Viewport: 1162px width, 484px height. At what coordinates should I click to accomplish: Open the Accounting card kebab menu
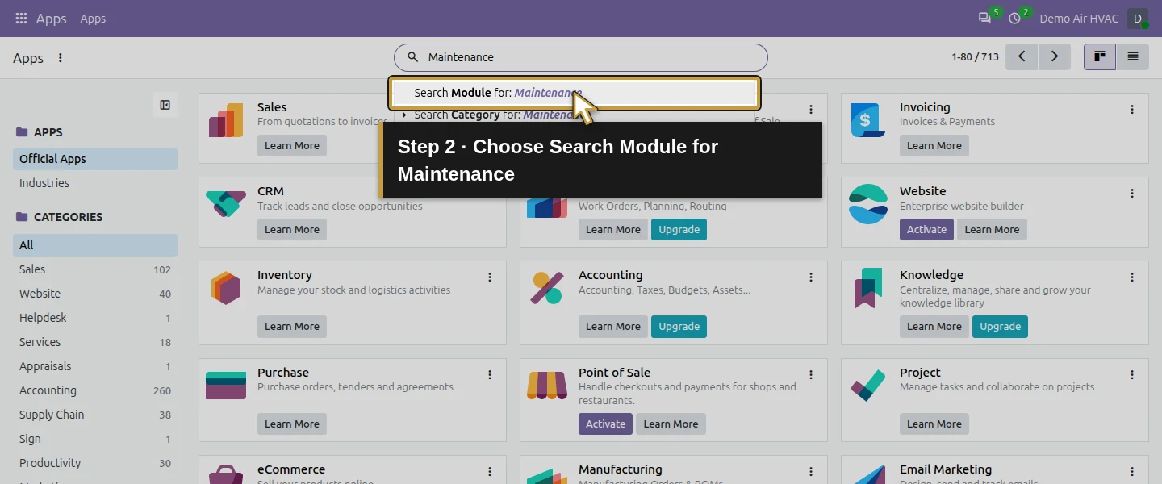coord(811,277)
